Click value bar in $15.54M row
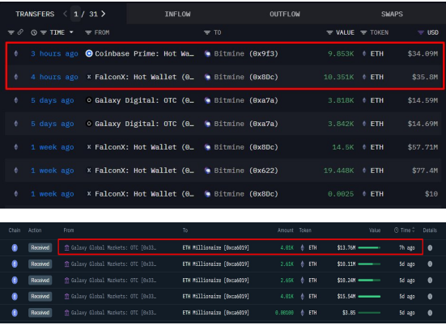The image size is (446, 325). point(369,297)
